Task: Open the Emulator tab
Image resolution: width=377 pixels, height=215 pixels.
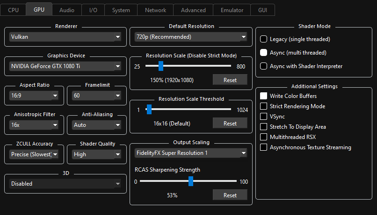Action: click(232, 10)
